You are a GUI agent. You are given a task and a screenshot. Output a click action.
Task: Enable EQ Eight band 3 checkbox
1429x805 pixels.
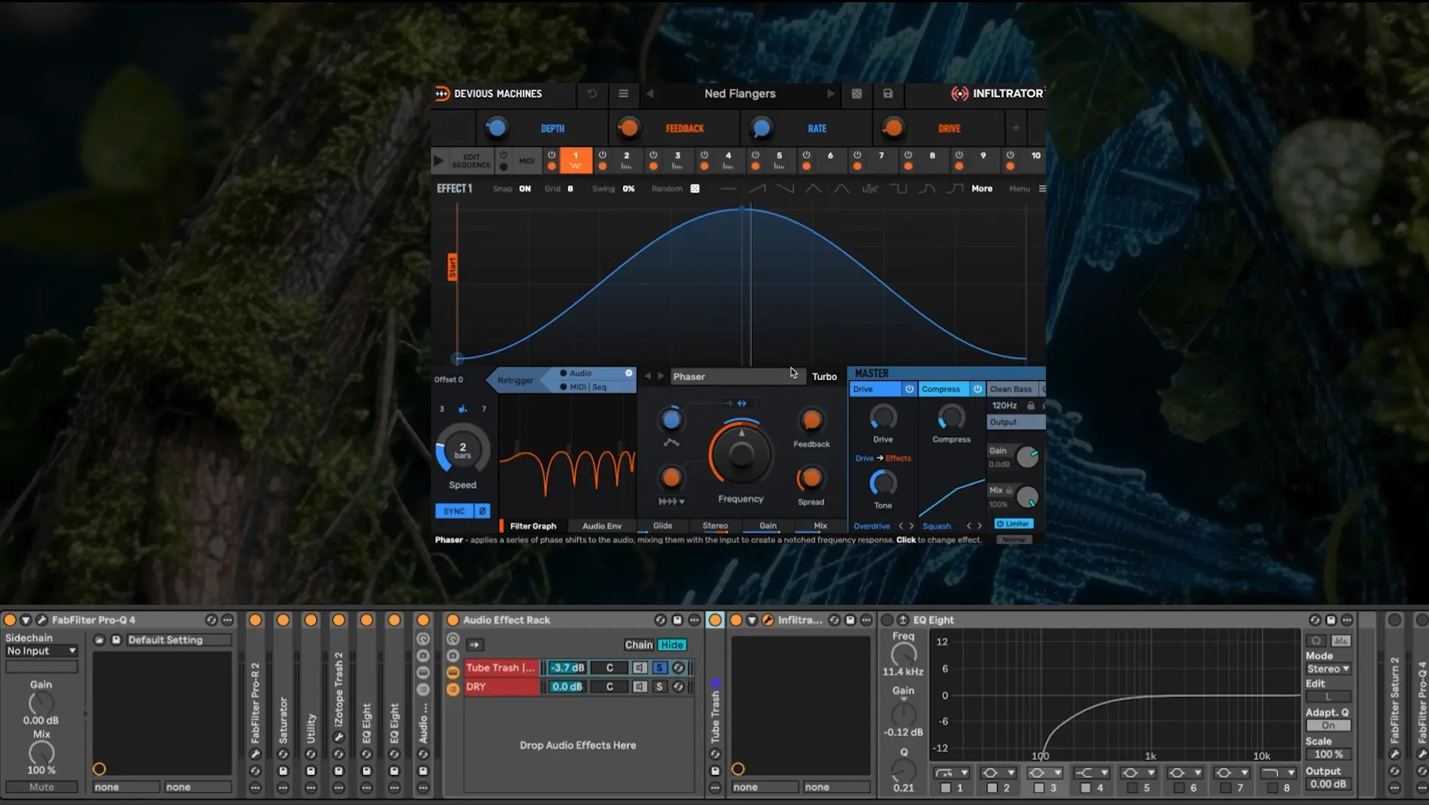point(1038,788)
